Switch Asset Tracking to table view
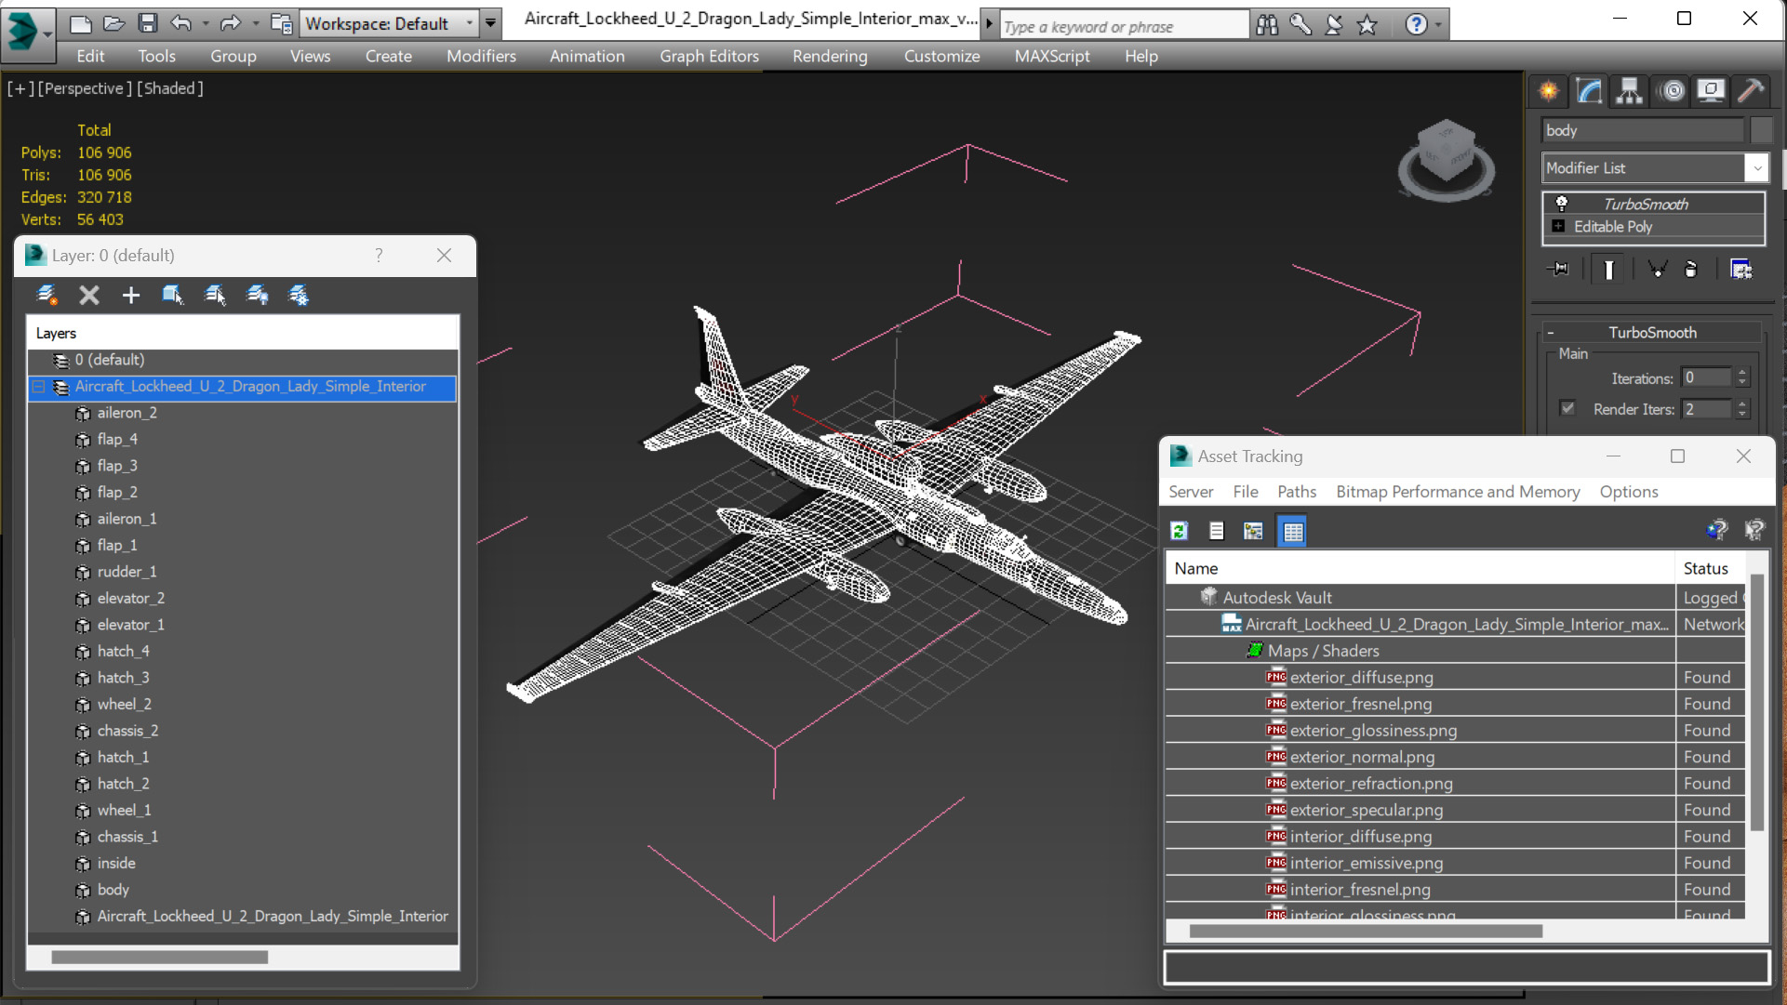 pos(1292,531)
